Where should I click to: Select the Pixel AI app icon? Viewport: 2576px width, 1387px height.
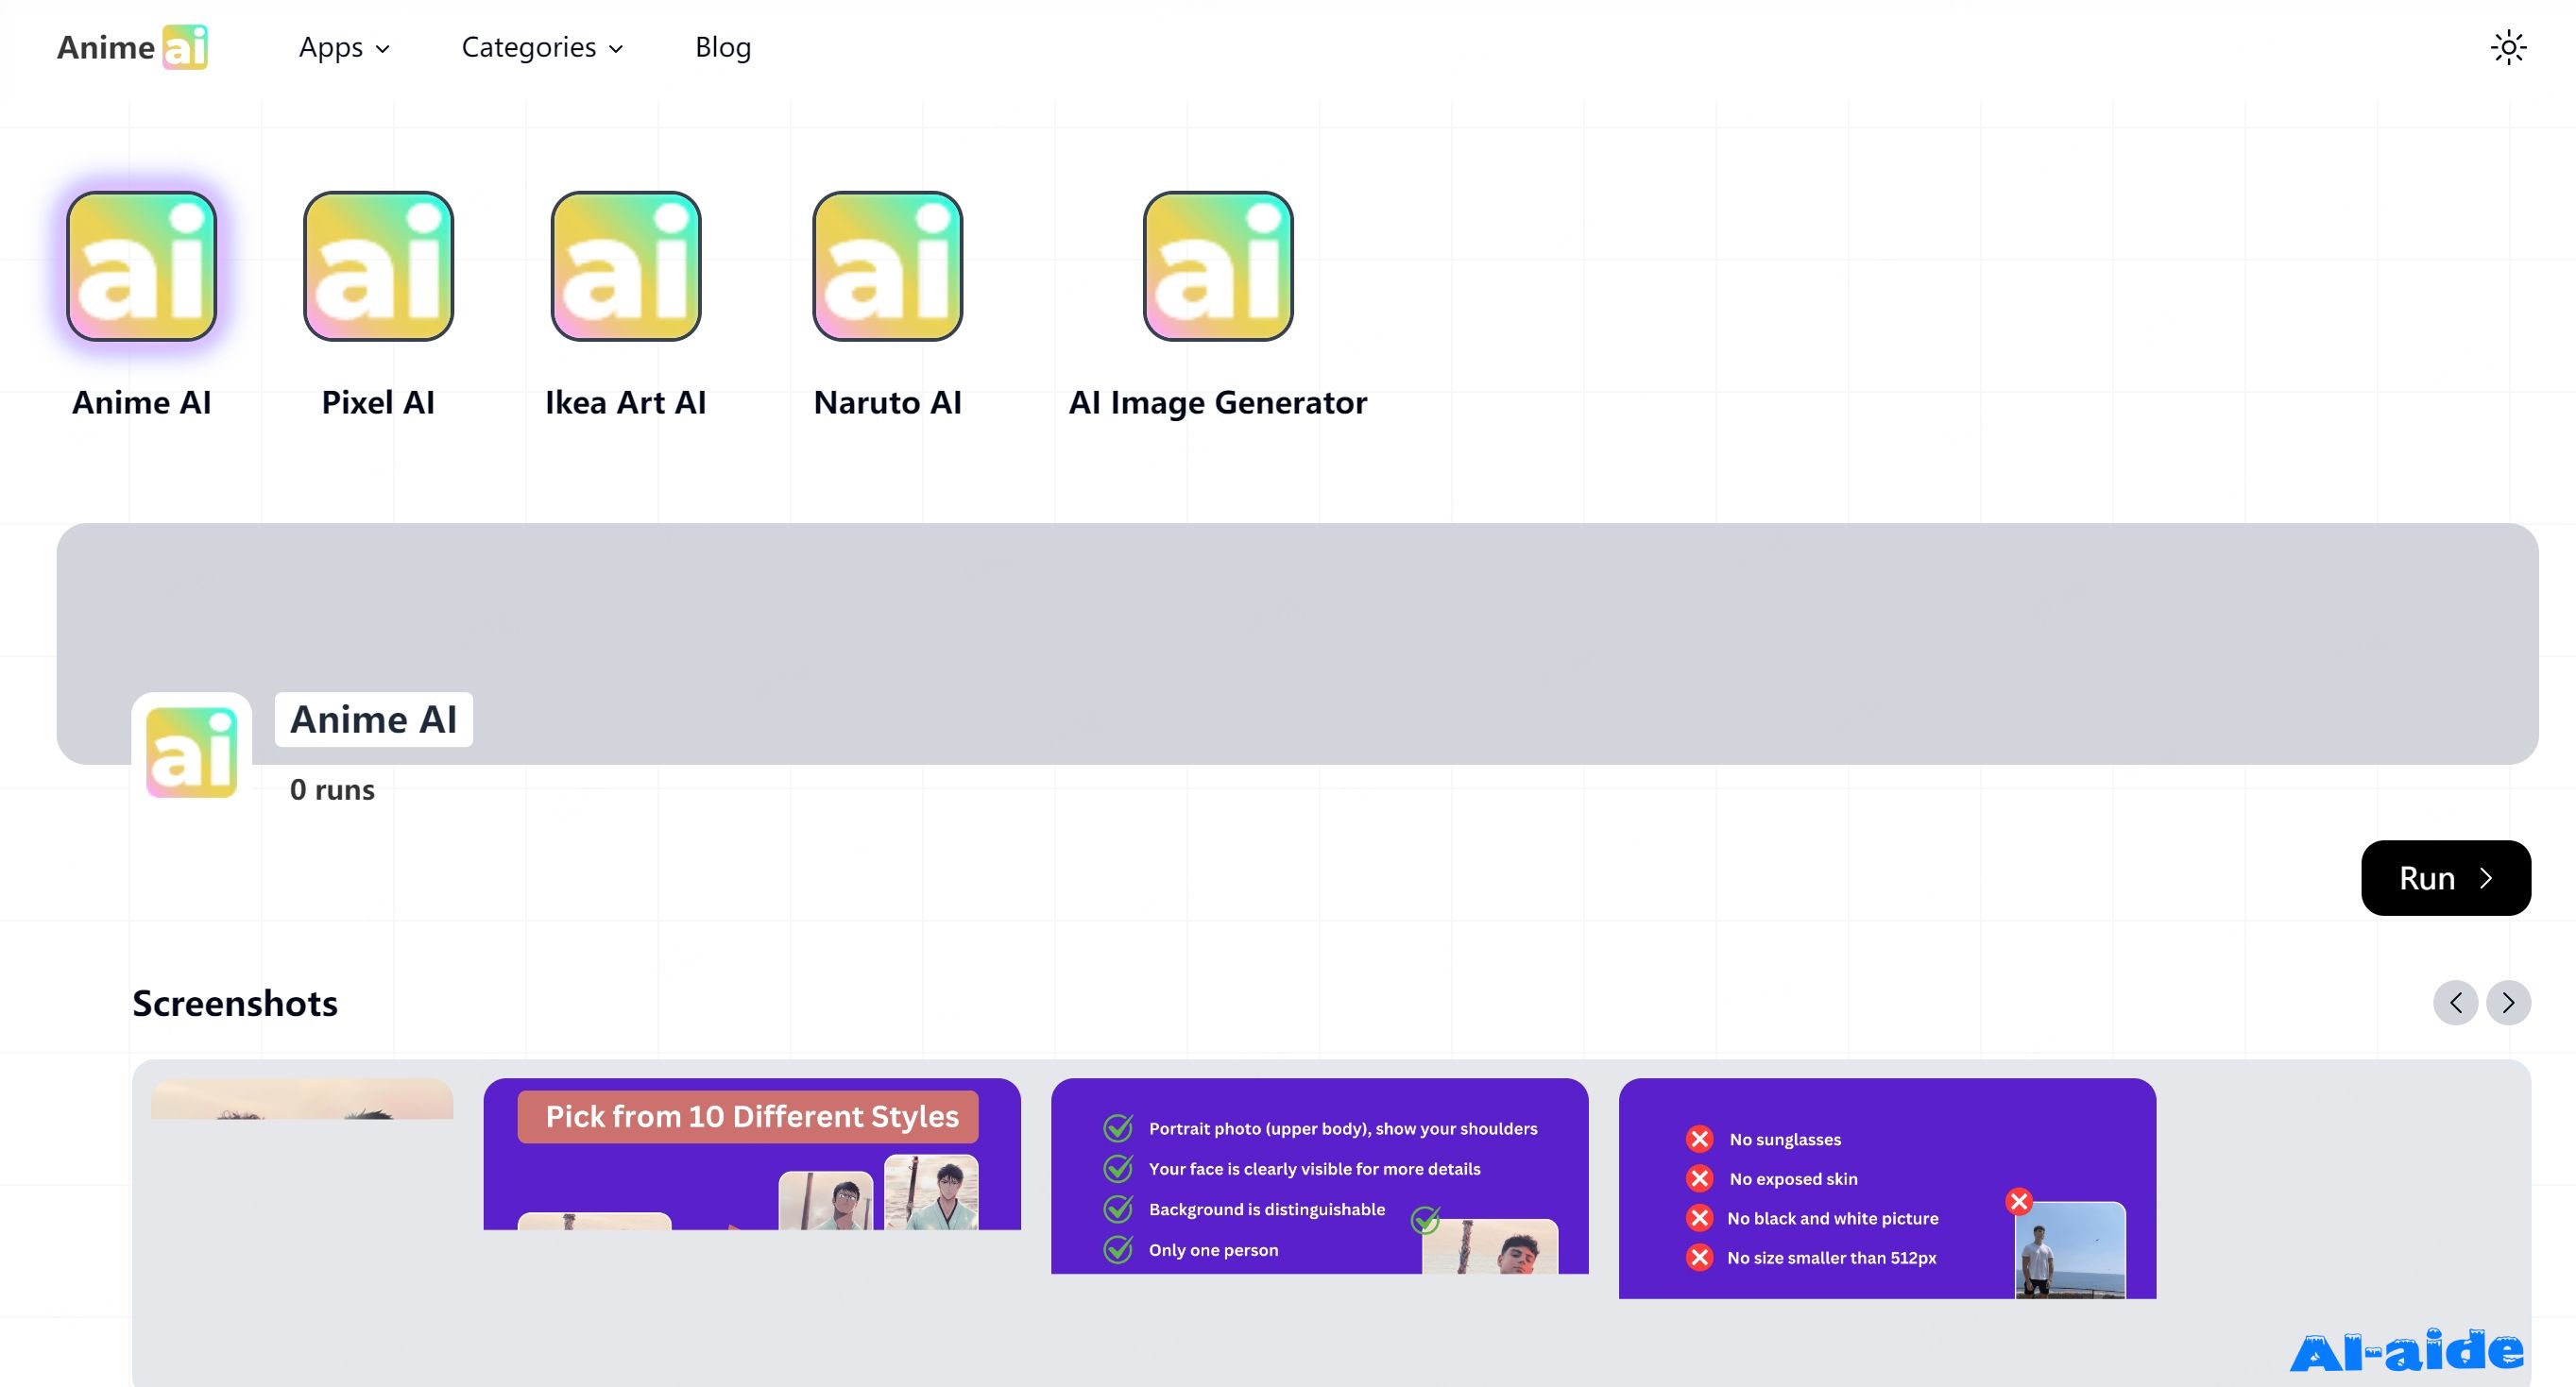pos(378,266)
